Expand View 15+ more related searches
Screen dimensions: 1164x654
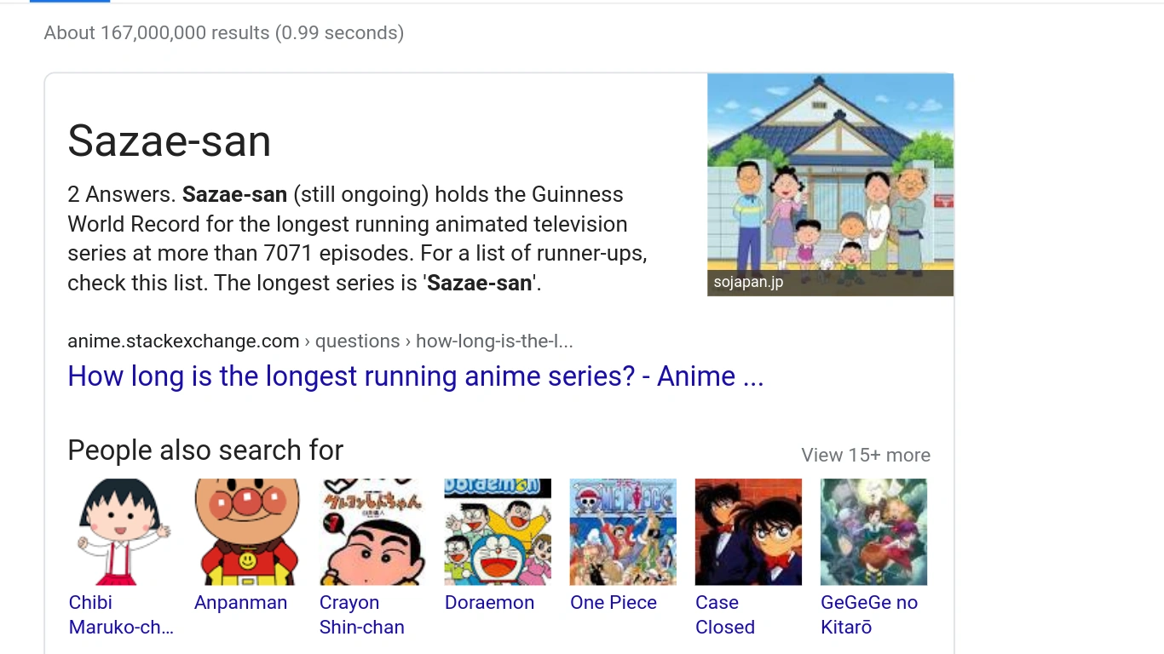pos(865,456)
